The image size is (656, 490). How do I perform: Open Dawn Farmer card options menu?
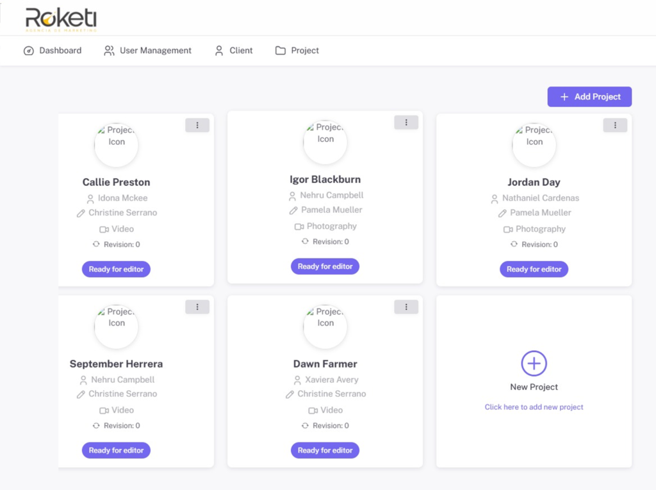pos(406,307)
